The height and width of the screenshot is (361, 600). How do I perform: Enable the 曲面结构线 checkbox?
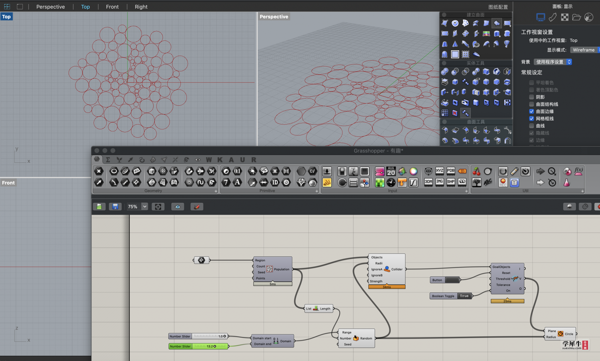click(x=532, y=104)
